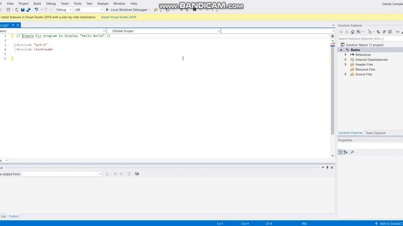Open the Undo history dropdown arrow

pos(42,10)
